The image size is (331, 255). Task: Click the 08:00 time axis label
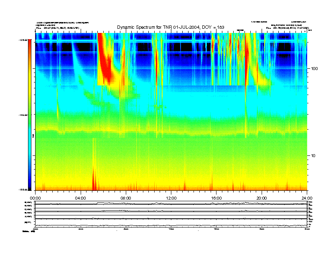126,198
